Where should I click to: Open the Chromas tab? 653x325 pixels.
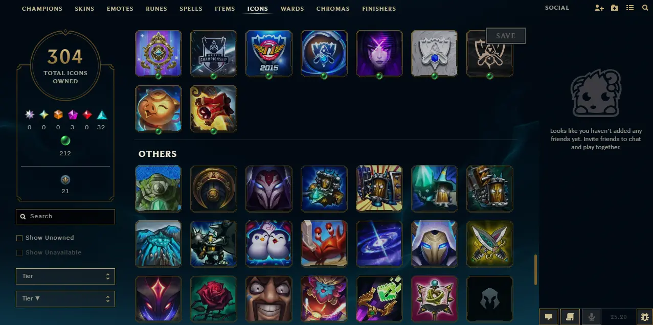[x=333, y=9]
